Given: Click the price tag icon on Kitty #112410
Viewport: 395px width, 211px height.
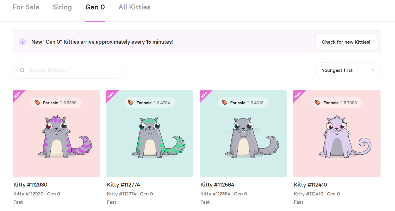Looking at the screenshot, I should coord(318,103).
